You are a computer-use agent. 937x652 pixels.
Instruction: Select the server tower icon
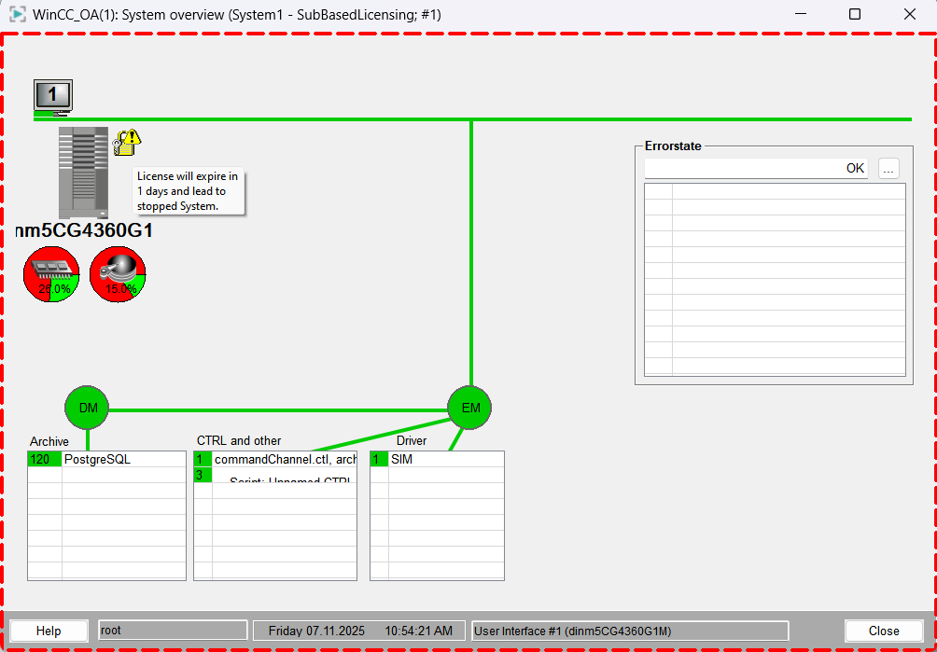tap(84, 173)
